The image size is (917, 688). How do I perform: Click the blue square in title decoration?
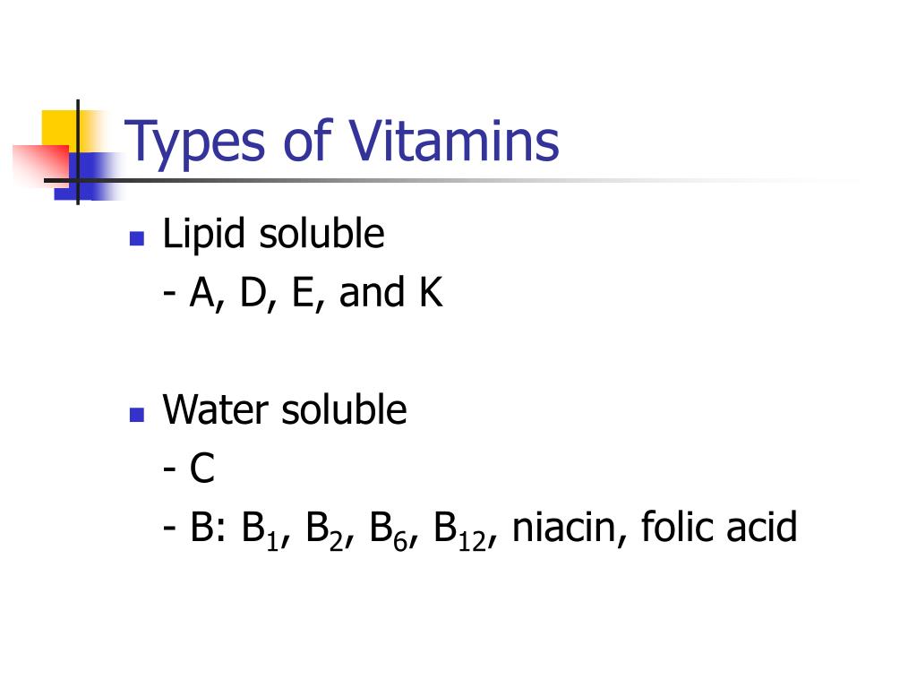(x=88, y=176)
